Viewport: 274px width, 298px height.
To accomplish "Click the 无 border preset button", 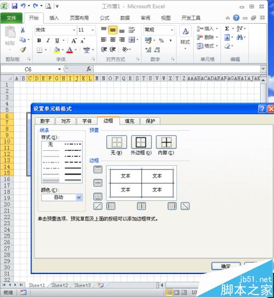I will coord(117,142).
